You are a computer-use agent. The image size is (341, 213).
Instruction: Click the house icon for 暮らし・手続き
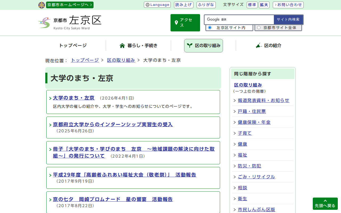[122, 46]
